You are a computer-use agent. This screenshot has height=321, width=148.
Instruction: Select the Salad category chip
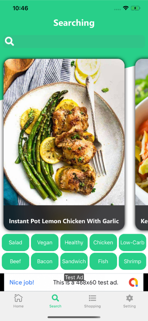pos(16,243)
